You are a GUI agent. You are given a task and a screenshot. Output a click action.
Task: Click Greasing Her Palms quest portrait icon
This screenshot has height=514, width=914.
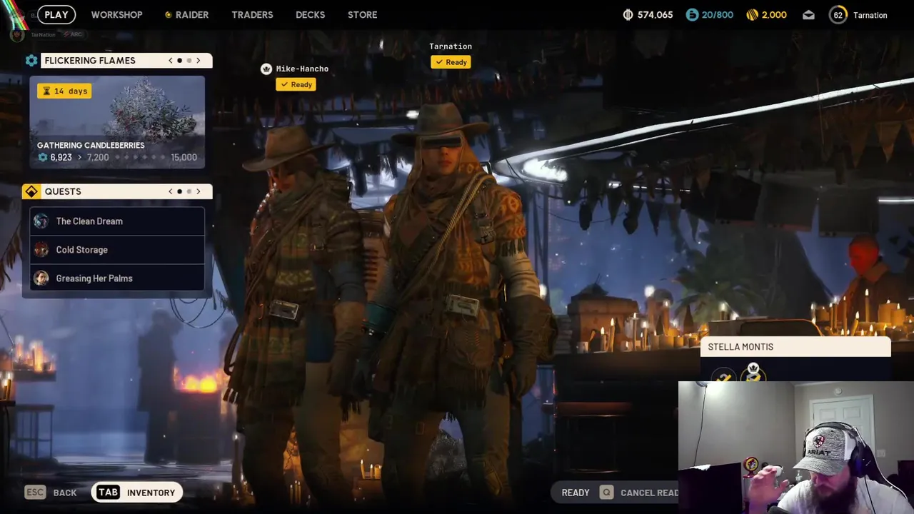[41, 278]
